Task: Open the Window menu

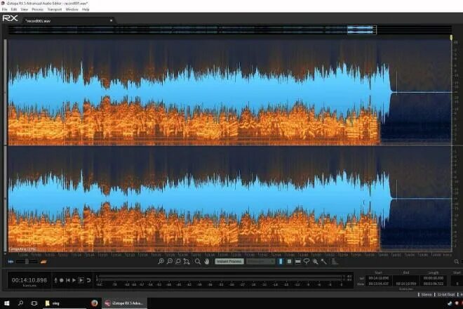Action: 72,9
